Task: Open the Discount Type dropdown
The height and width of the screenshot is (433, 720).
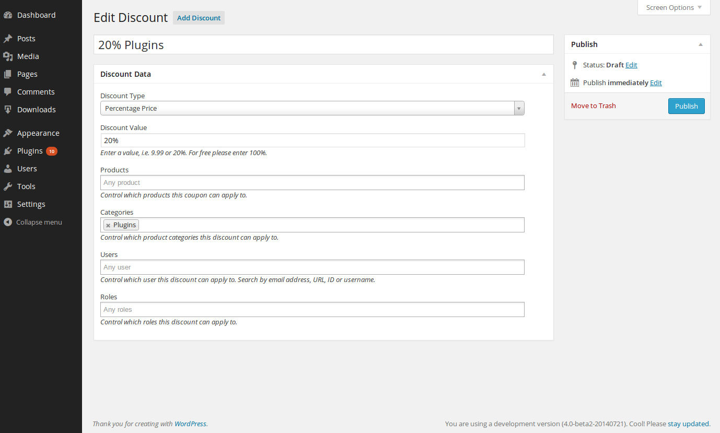Action: pyautogui.click(x=312, y=108)
